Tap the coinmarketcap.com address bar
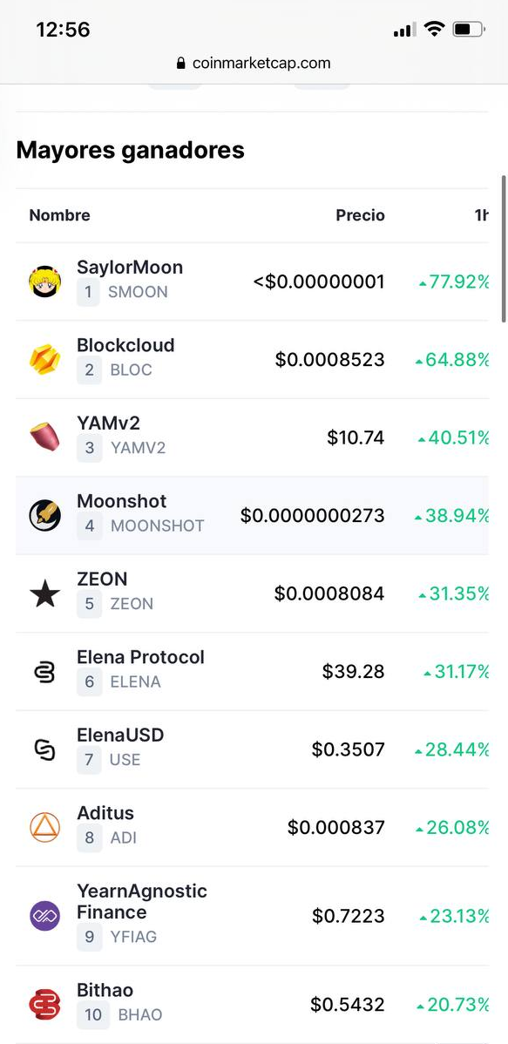 [254, 64]
